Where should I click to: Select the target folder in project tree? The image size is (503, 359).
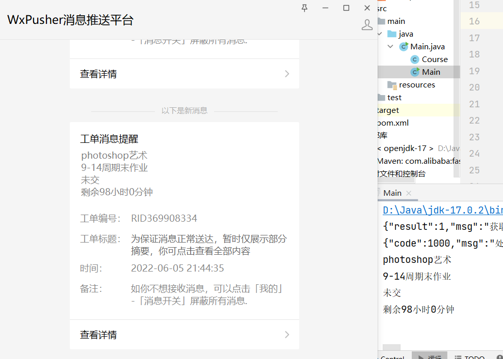click(388, 110)
